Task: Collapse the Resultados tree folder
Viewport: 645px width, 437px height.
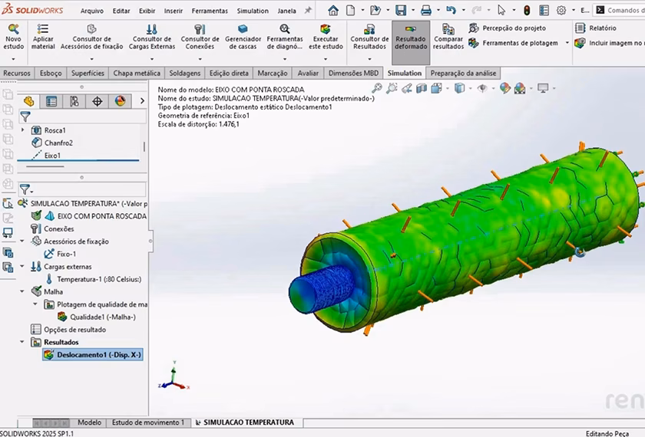Action: pos(23,343)
